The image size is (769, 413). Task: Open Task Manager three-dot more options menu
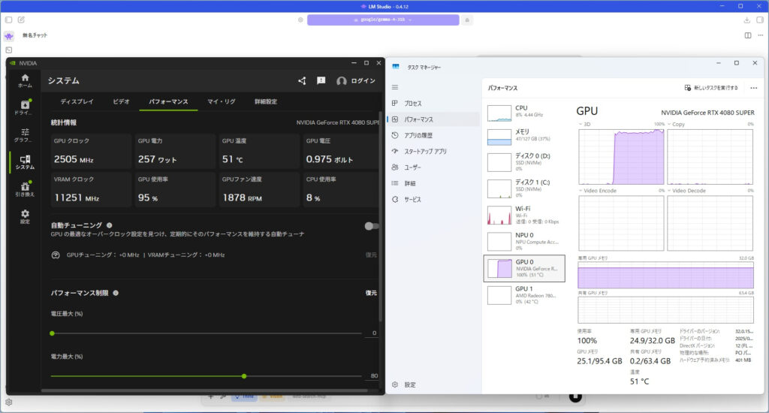753,88
